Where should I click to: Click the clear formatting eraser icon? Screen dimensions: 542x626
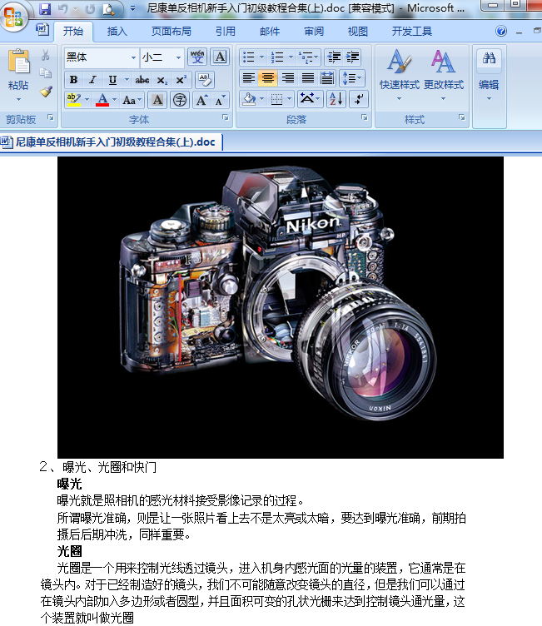(x=205, y=79)
